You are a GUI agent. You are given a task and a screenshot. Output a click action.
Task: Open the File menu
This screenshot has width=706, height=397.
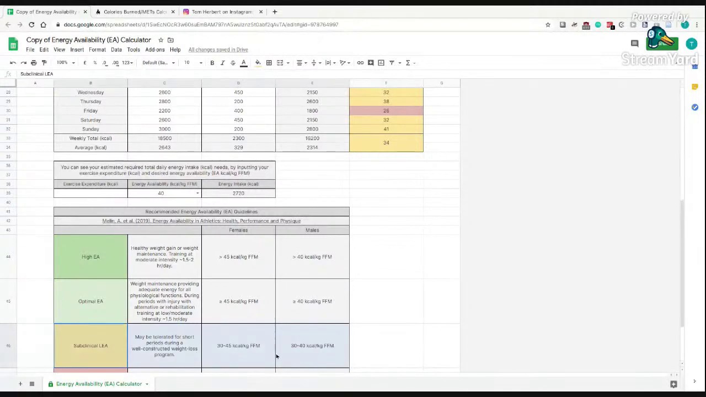(x=30, y=50)
